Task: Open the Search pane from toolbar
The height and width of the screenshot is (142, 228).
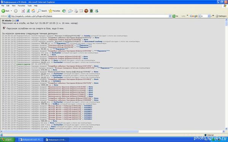Action: click(x=42, y=11)
